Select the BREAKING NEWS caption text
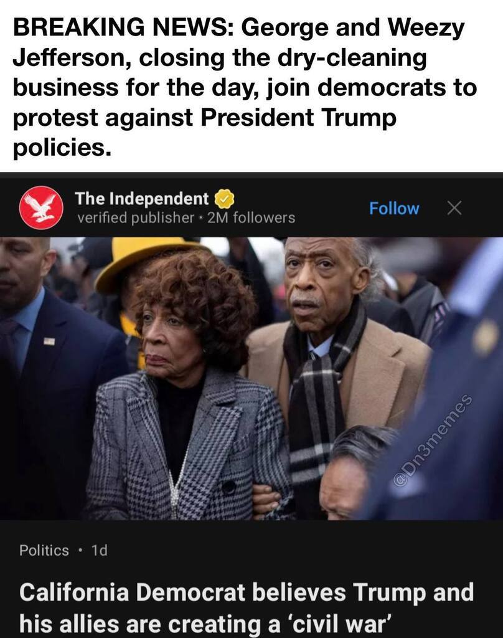The width and height of the screenshot is (503, 638). point(245,87)
